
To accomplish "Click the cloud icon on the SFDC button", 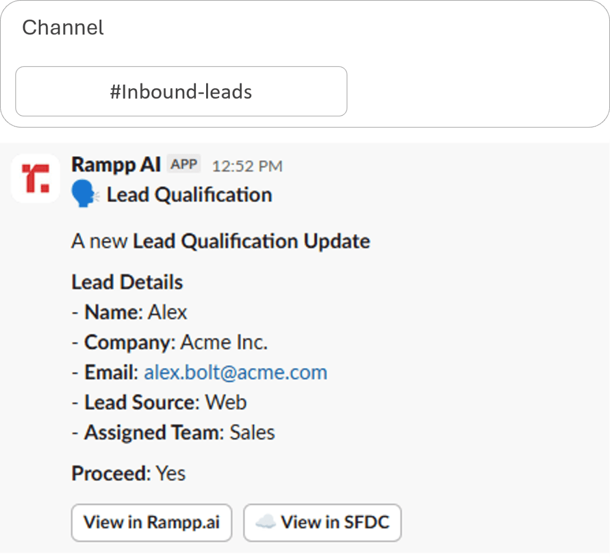I will tap(265, 522).
